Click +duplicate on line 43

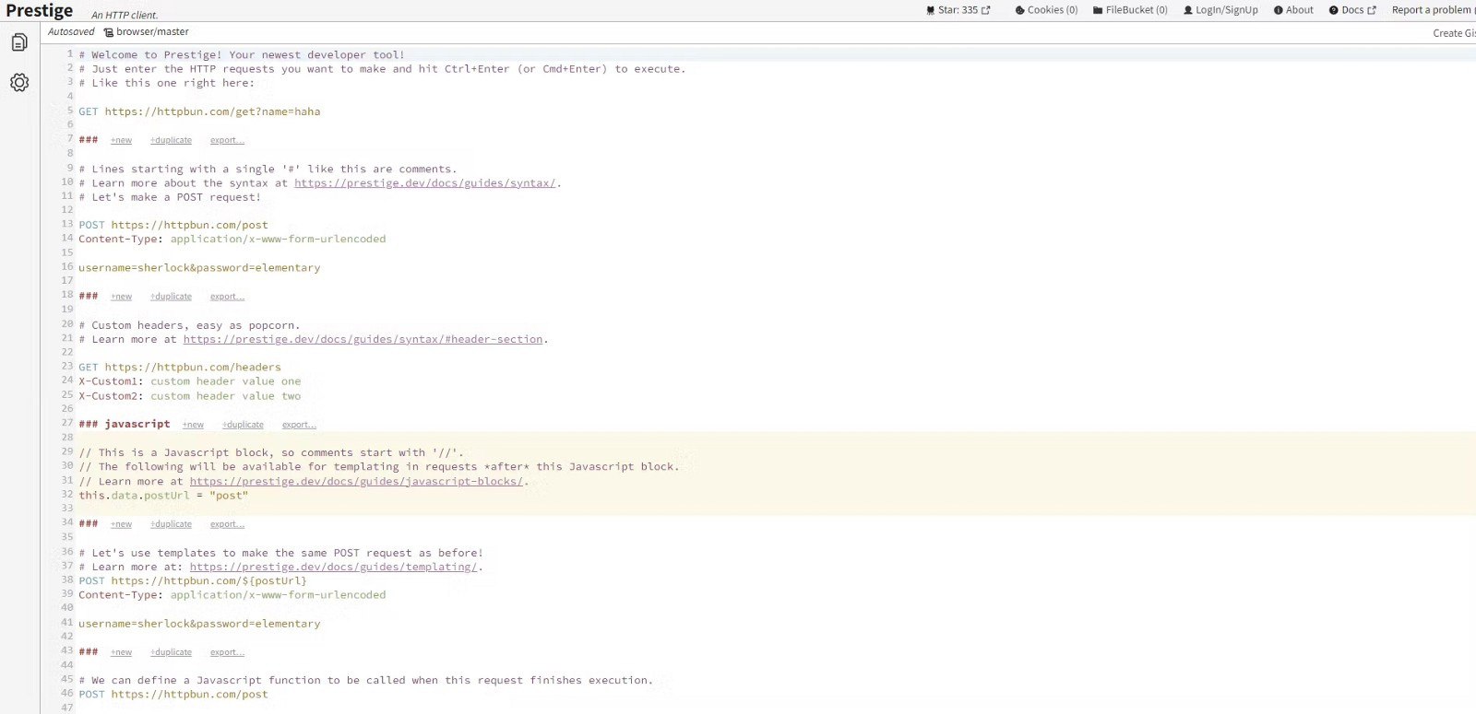tap(172, 652)
